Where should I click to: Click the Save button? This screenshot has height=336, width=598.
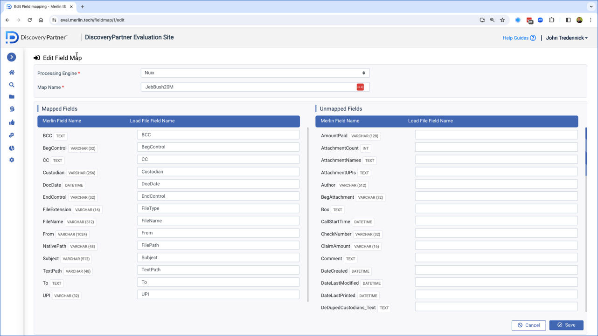pos(566,325)
